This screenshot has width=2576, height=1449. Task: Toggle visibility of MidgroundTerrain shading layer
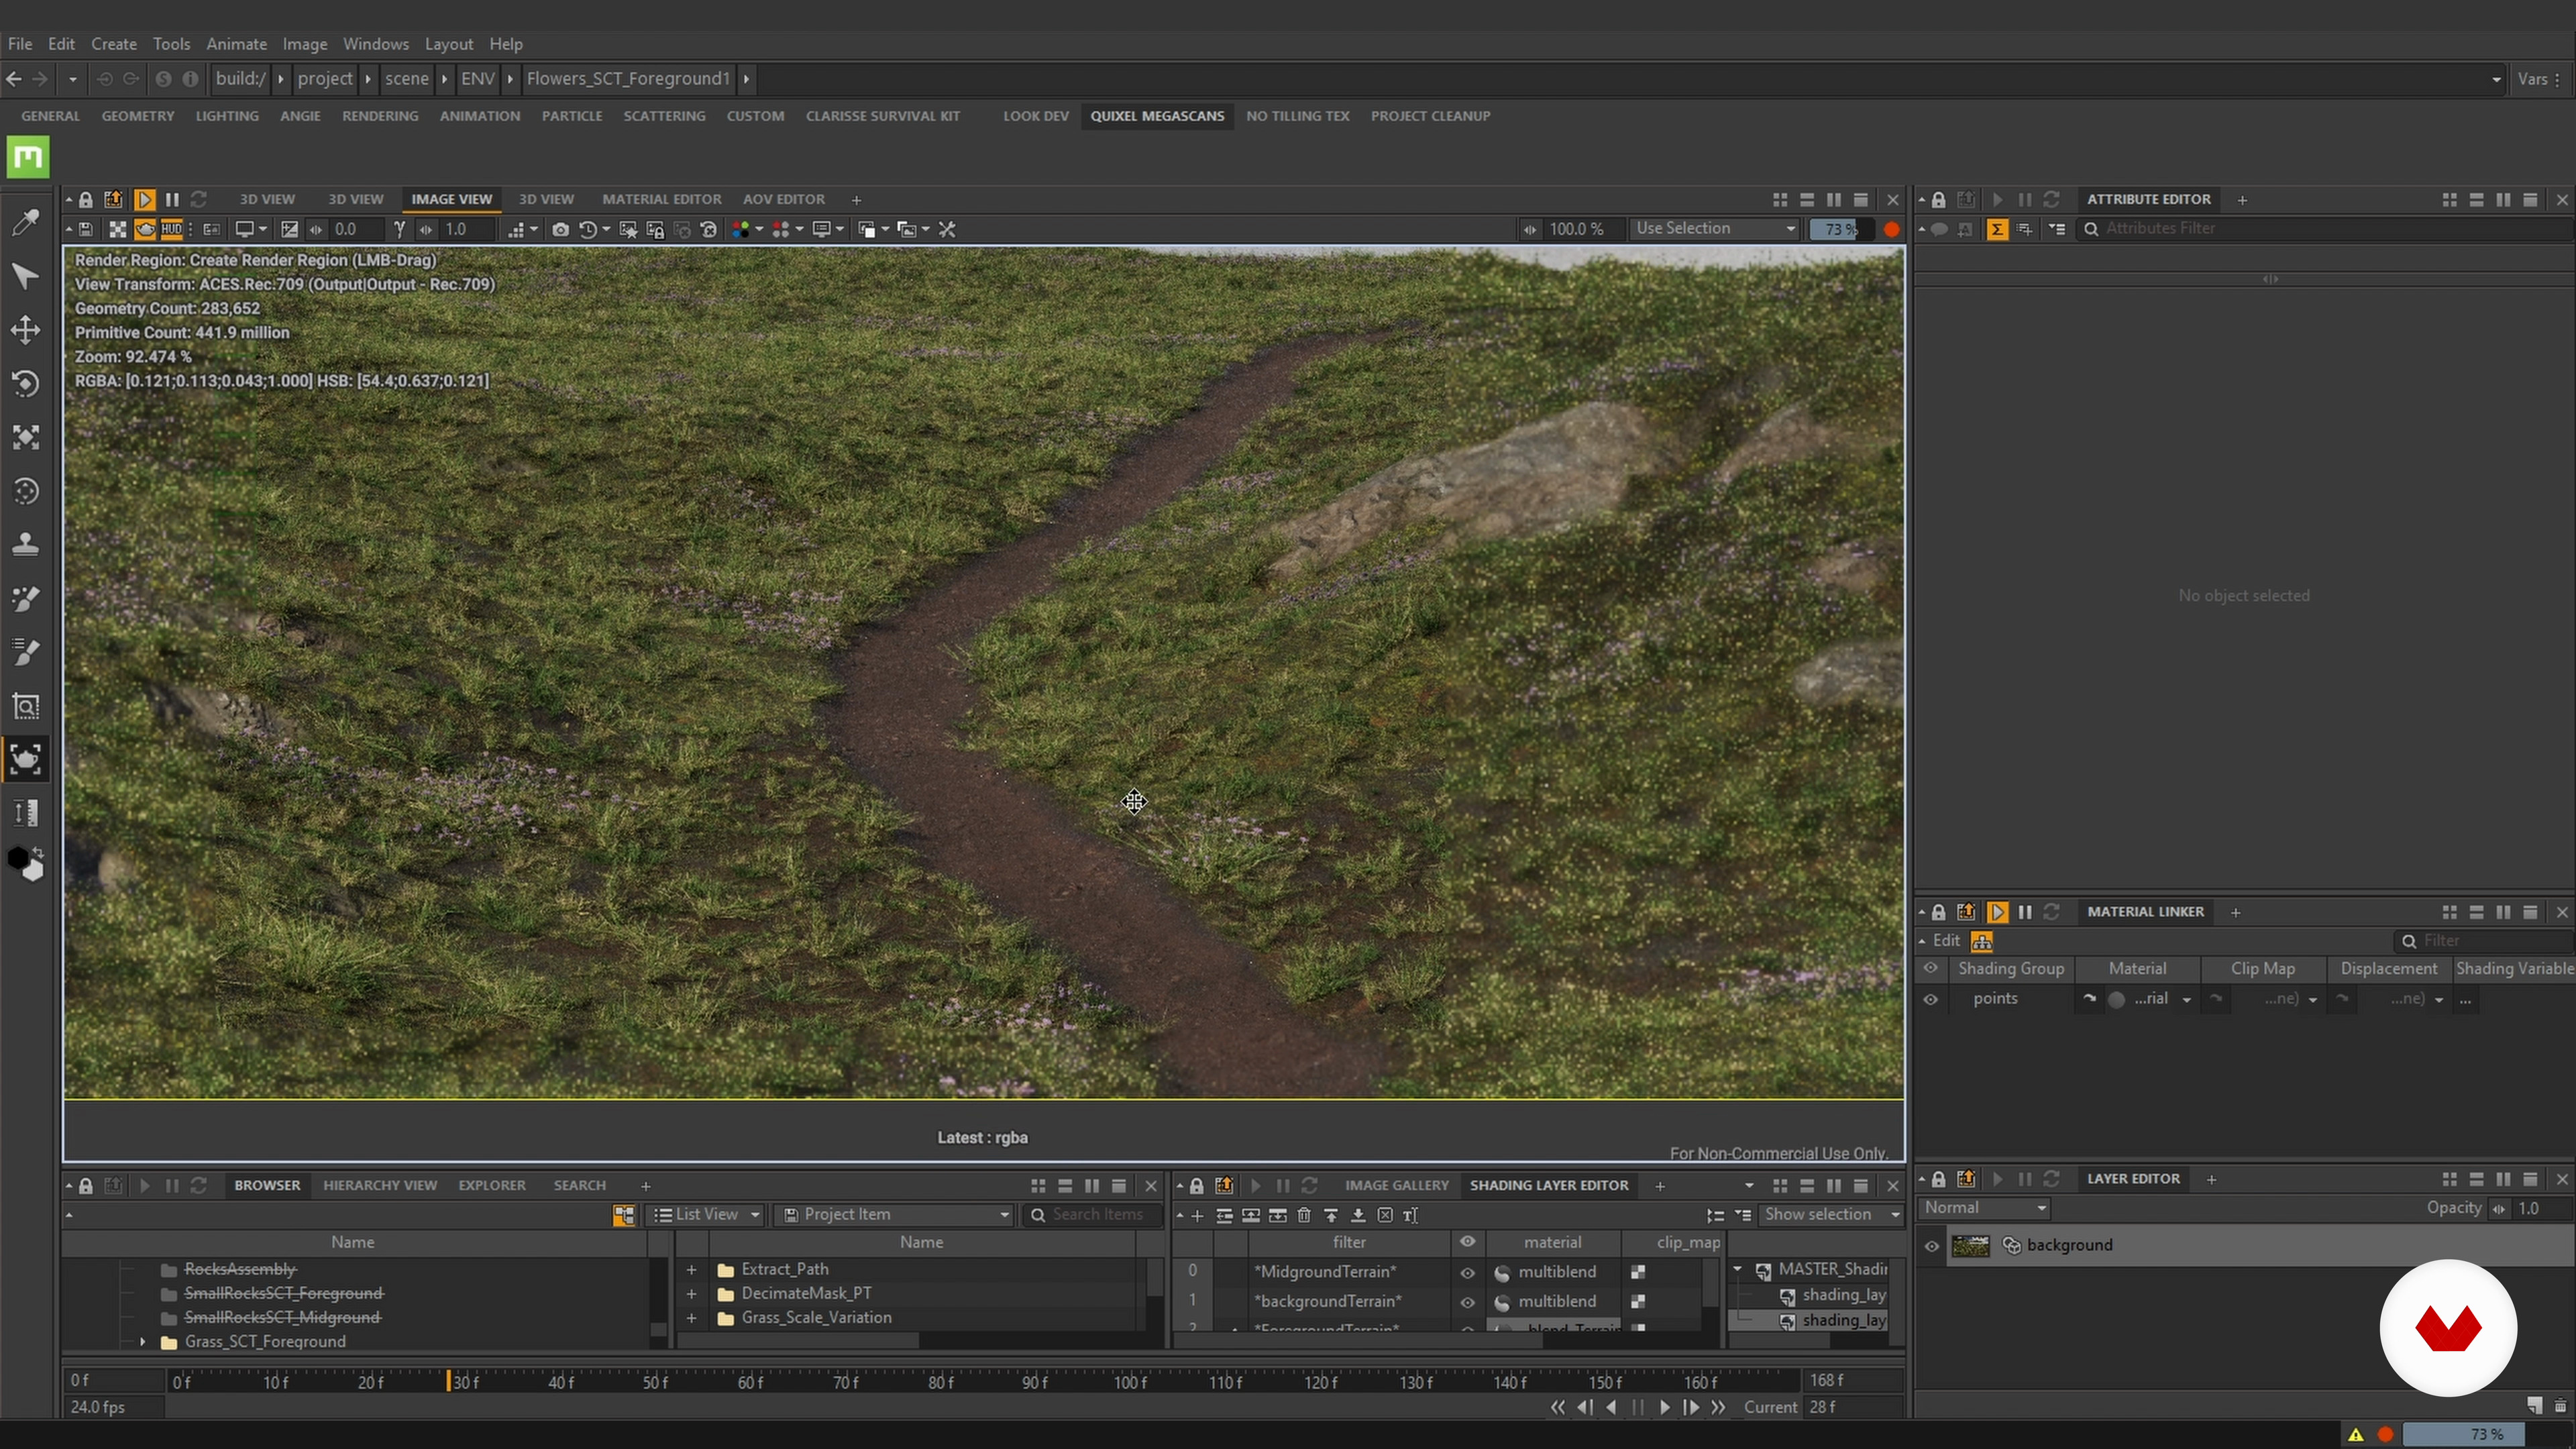1467,1273
